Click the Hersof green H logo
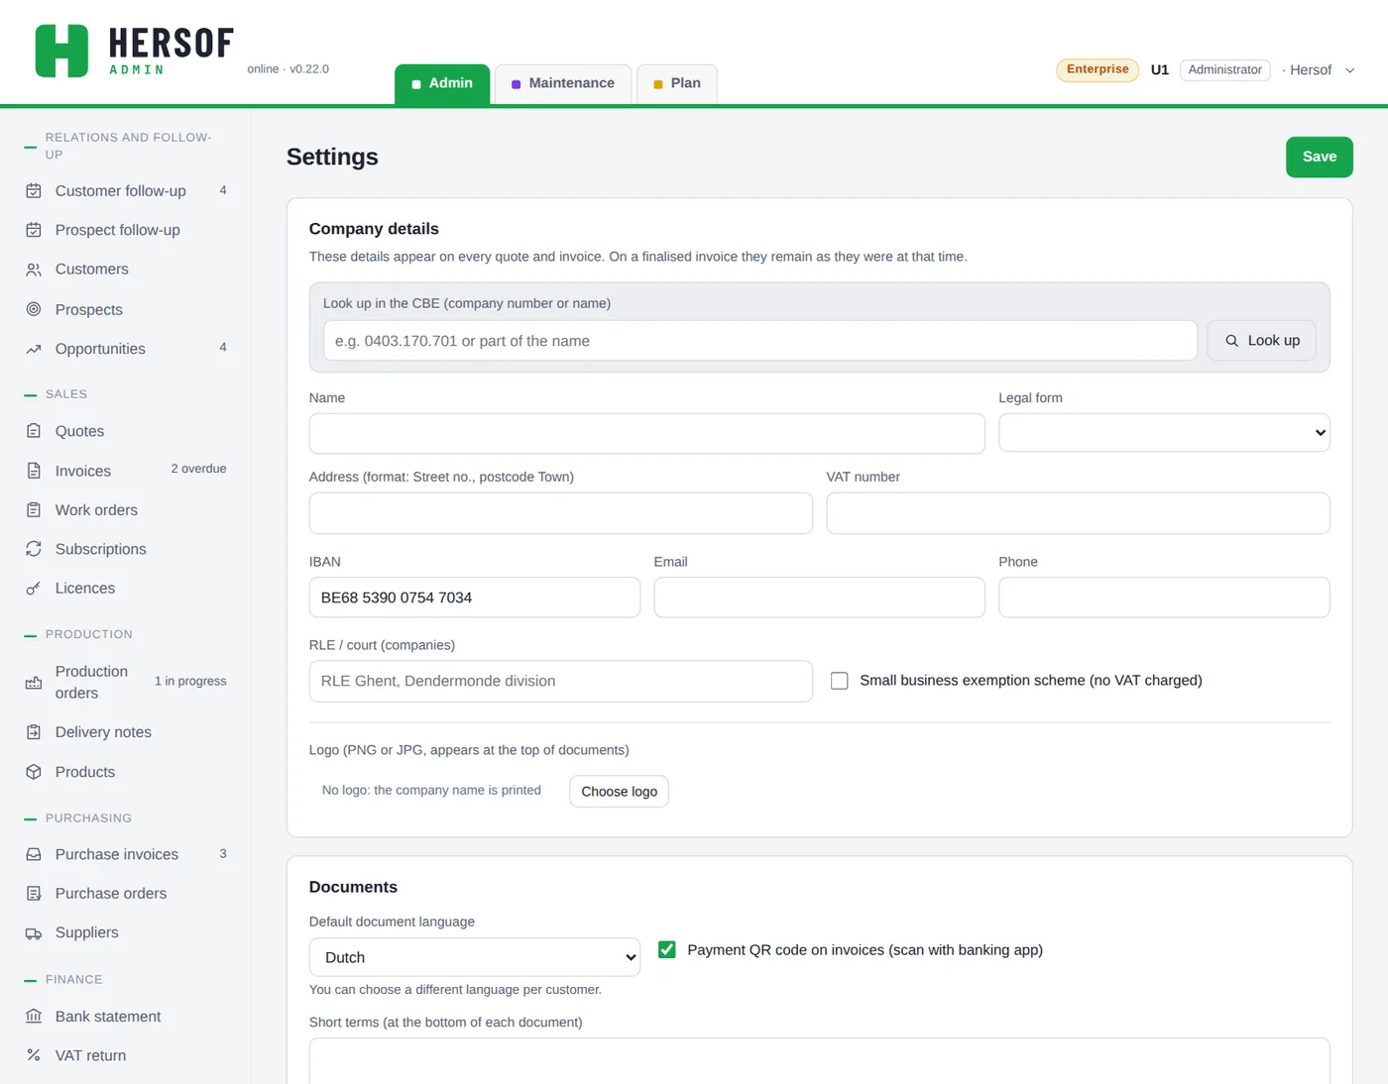The height and width of the screenshot is (1084, 1388). coord(61,51)
